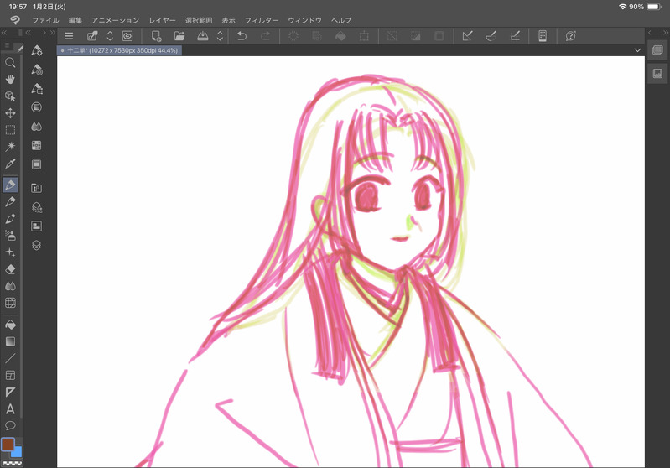This screenshot has height=468, width=670.
Task: Expand the canvas tab list chevron
Action: pyautogui.click(x=637, y=50)
